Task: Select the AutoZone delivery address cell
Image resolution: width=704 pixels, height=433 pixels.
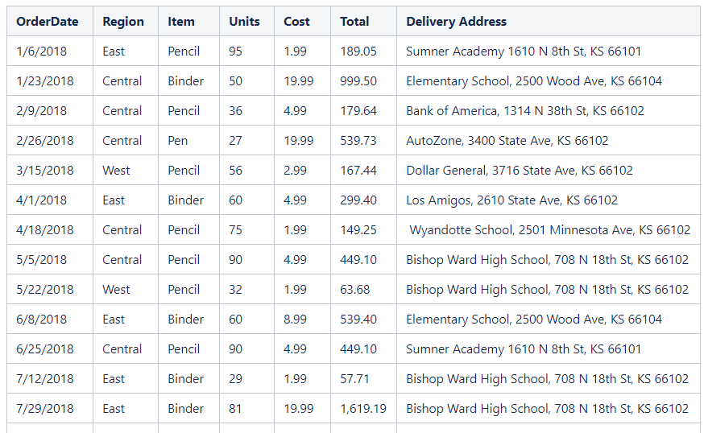Action: [507, 141]
